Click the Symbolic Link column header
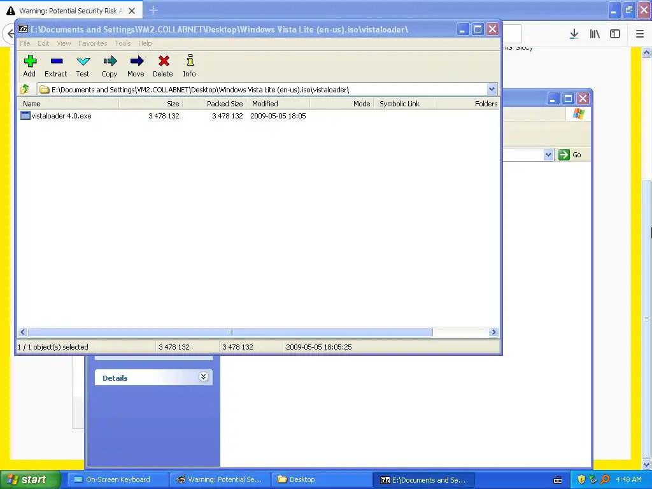The image size is (652, 489). pyautogui.click(x=406, y=104)
